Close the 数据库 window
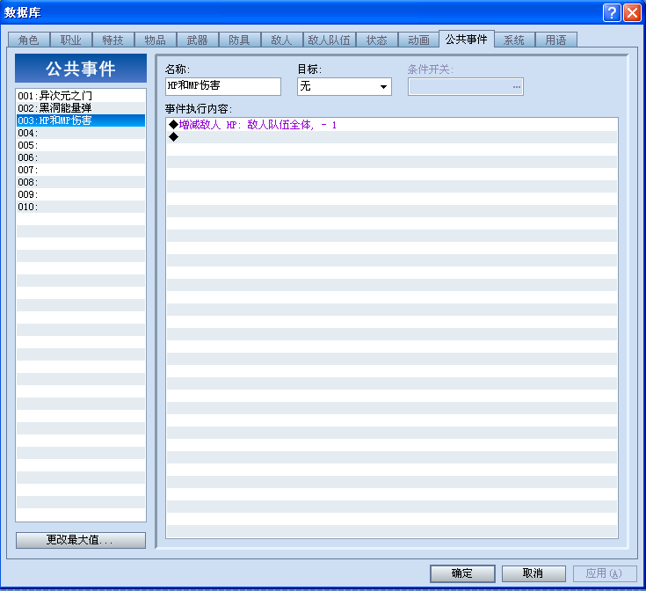The width and height of the screenshot is (646, 591). tap(632, 13)
